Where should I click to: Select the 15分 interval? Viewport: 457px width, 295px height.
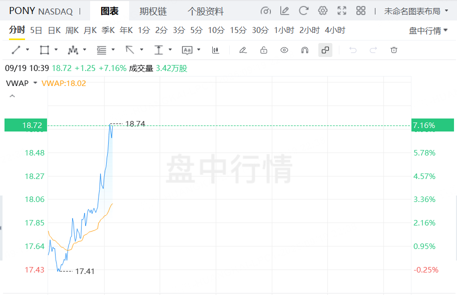[238, 30]
